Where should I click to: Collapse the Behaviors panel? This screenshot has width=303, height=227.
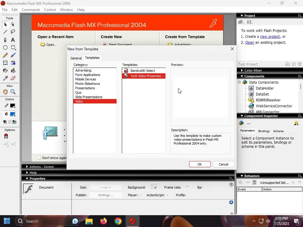coord(242,176)
